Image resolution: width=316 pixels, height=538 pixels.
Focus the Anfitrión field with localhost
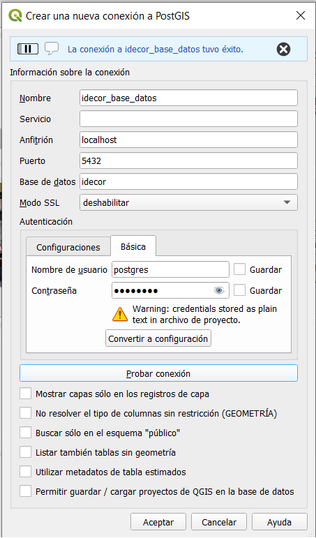[188, 140]
